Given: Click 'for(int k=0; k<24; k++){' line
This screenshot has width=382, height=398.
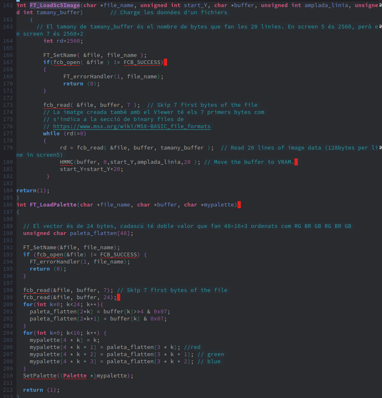Looking at the screenshot, I should click(x=63, y=305).
